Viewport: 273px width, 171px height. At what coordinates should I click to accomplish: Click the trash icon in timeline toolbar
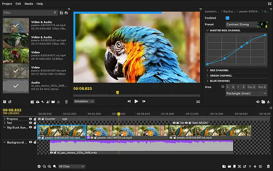coord(268,166)
